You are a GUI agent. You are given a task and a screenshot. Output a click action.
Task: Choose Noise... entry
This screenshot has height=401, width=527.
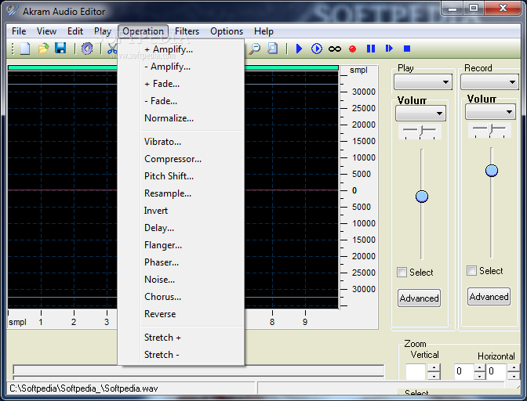tap(181, 280)
